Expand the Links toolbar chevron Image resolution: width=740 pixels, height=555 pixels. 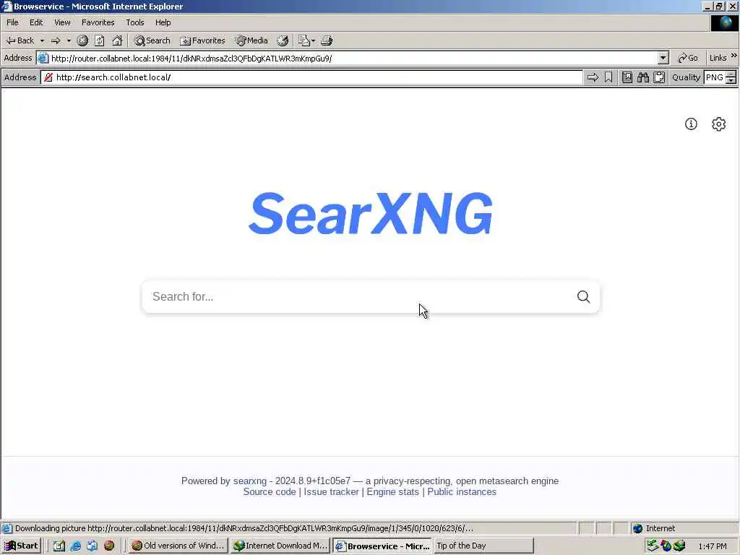pyautogui.click(x=734, y=56)
